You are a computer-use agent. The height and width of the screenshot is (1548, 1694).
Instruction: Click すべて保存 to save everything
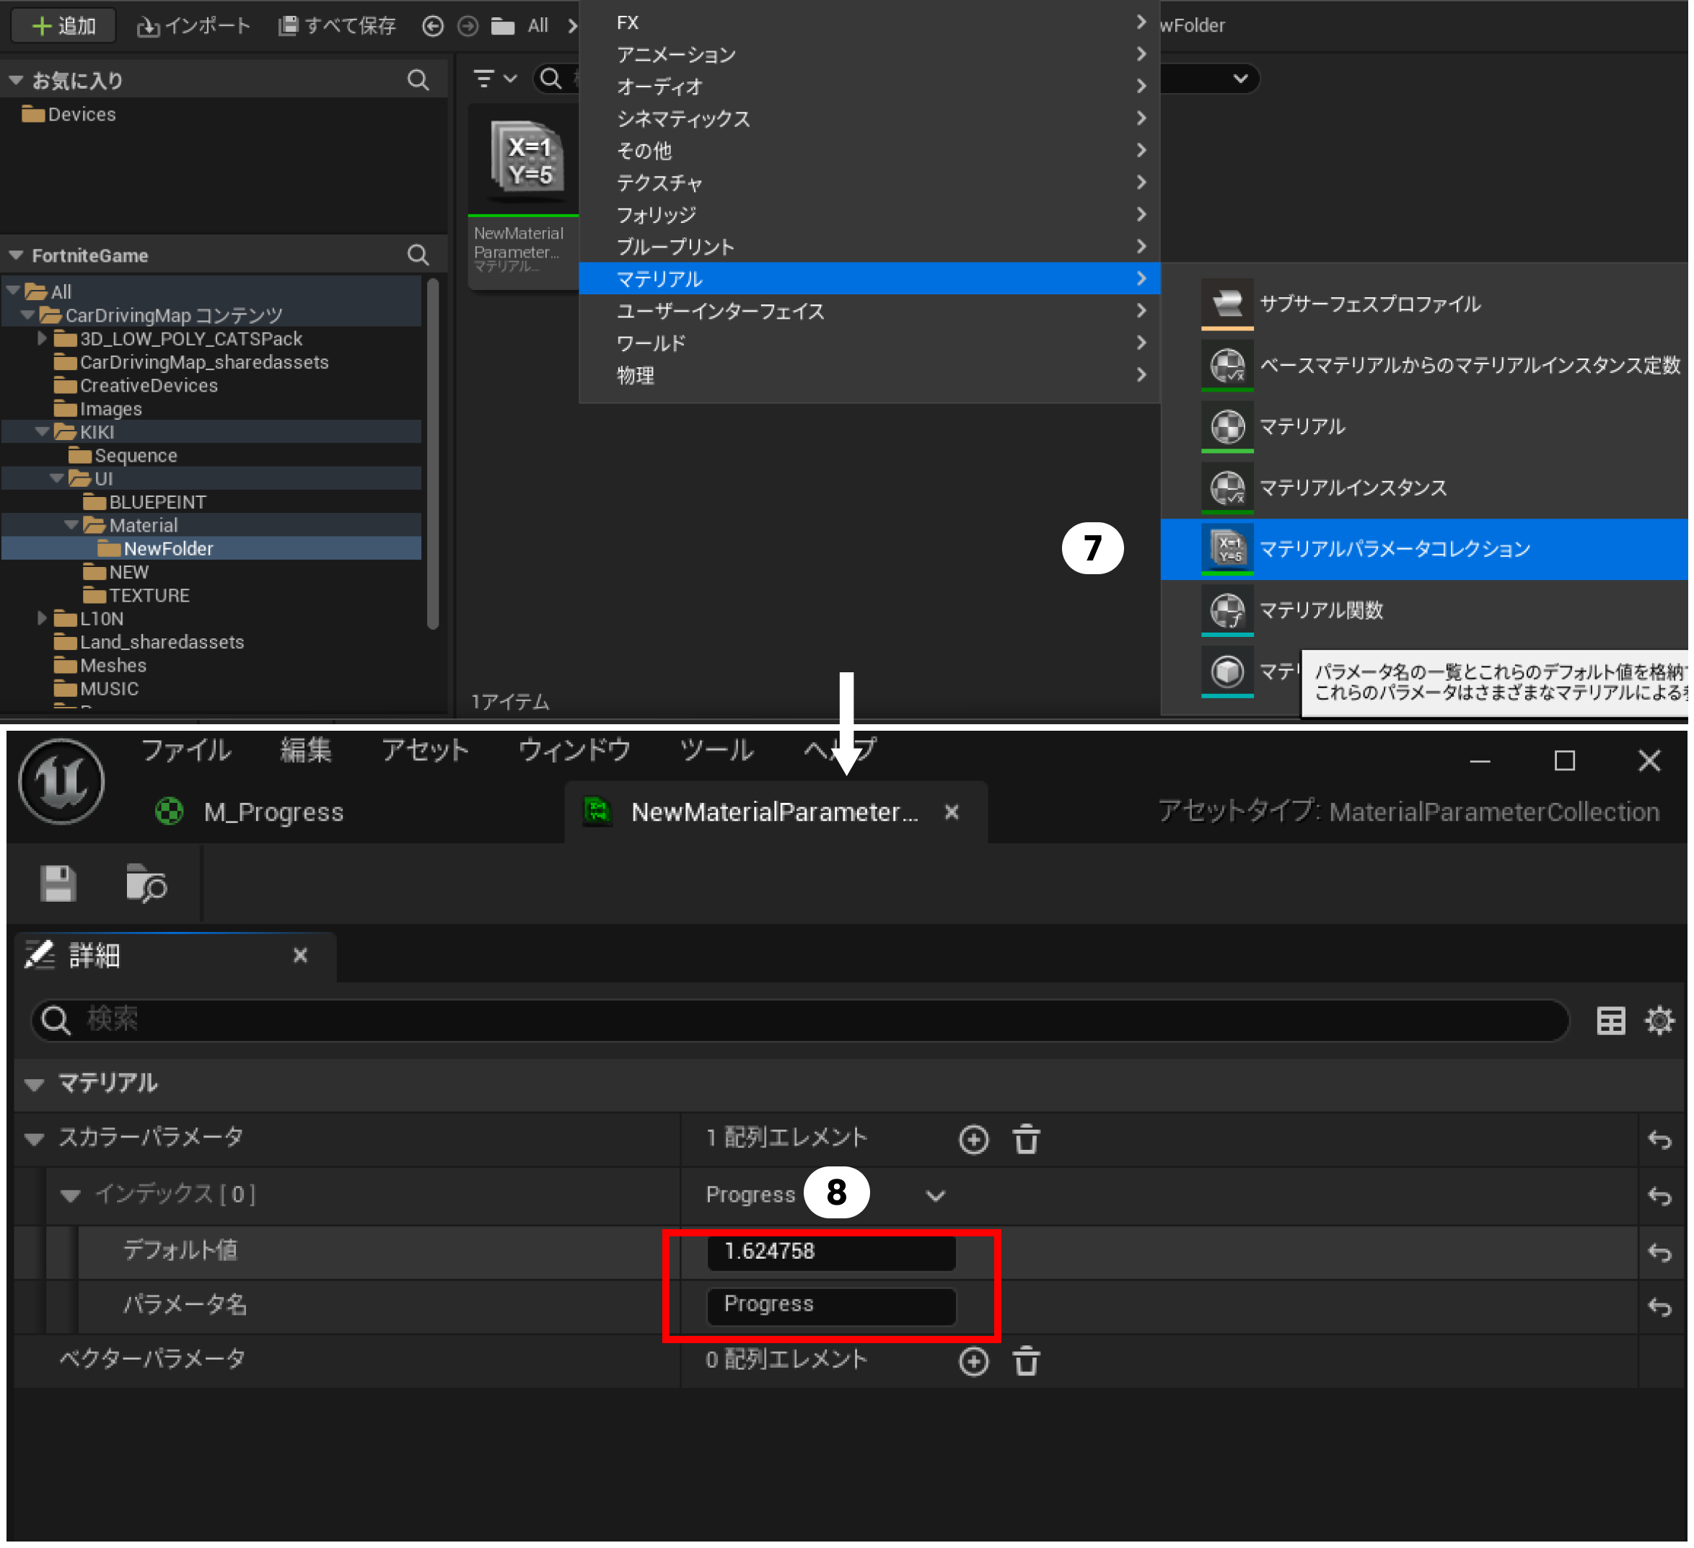pyautogui.click(x=336, y=25)
